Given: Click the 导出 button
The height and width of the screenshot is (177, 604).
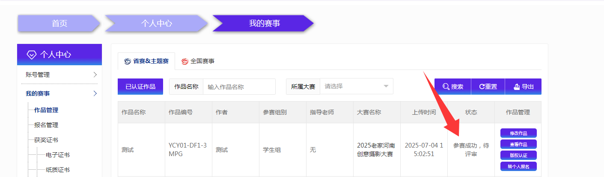Looking at the screenshot, I should (523, 87).
